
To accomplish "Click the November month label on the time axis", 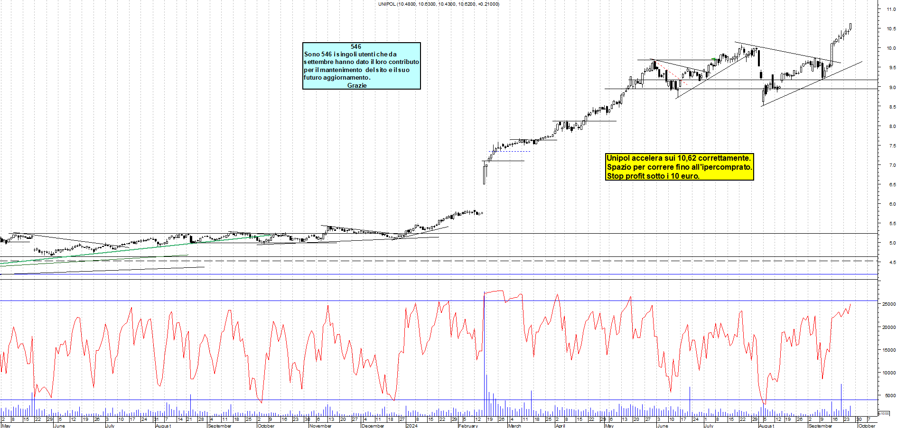I will (320, 426).
